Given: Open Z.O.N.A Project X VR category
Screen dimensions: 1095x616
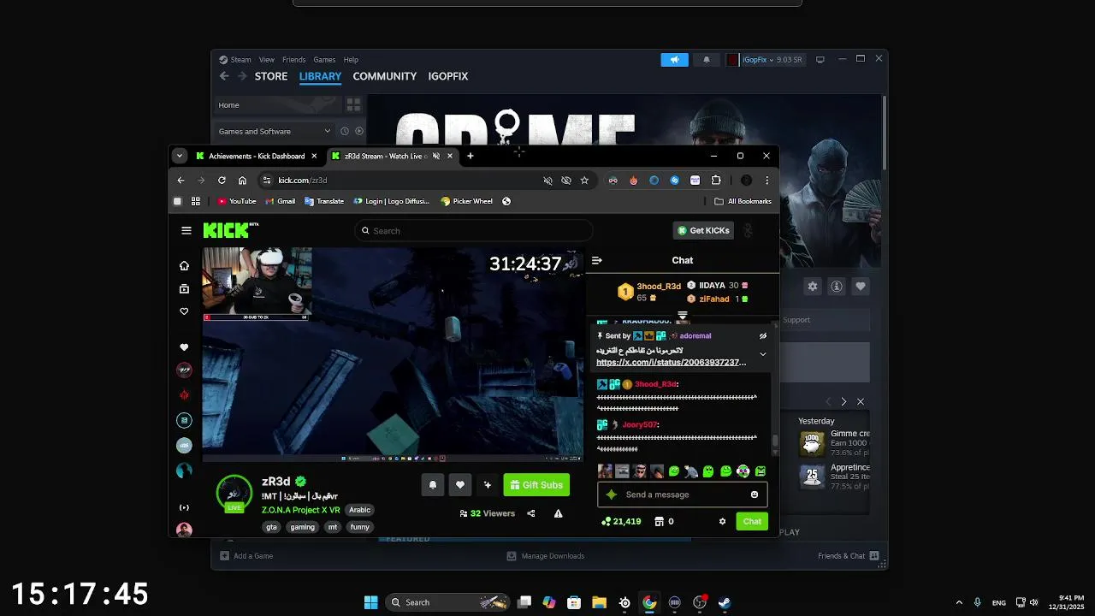Looking at the screenshot, I should coord(300,510).
